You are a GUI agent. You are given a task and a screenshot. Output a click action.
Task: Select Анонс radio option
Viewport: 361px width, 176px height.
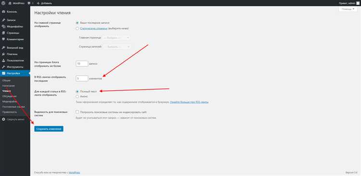coord(77,96)
